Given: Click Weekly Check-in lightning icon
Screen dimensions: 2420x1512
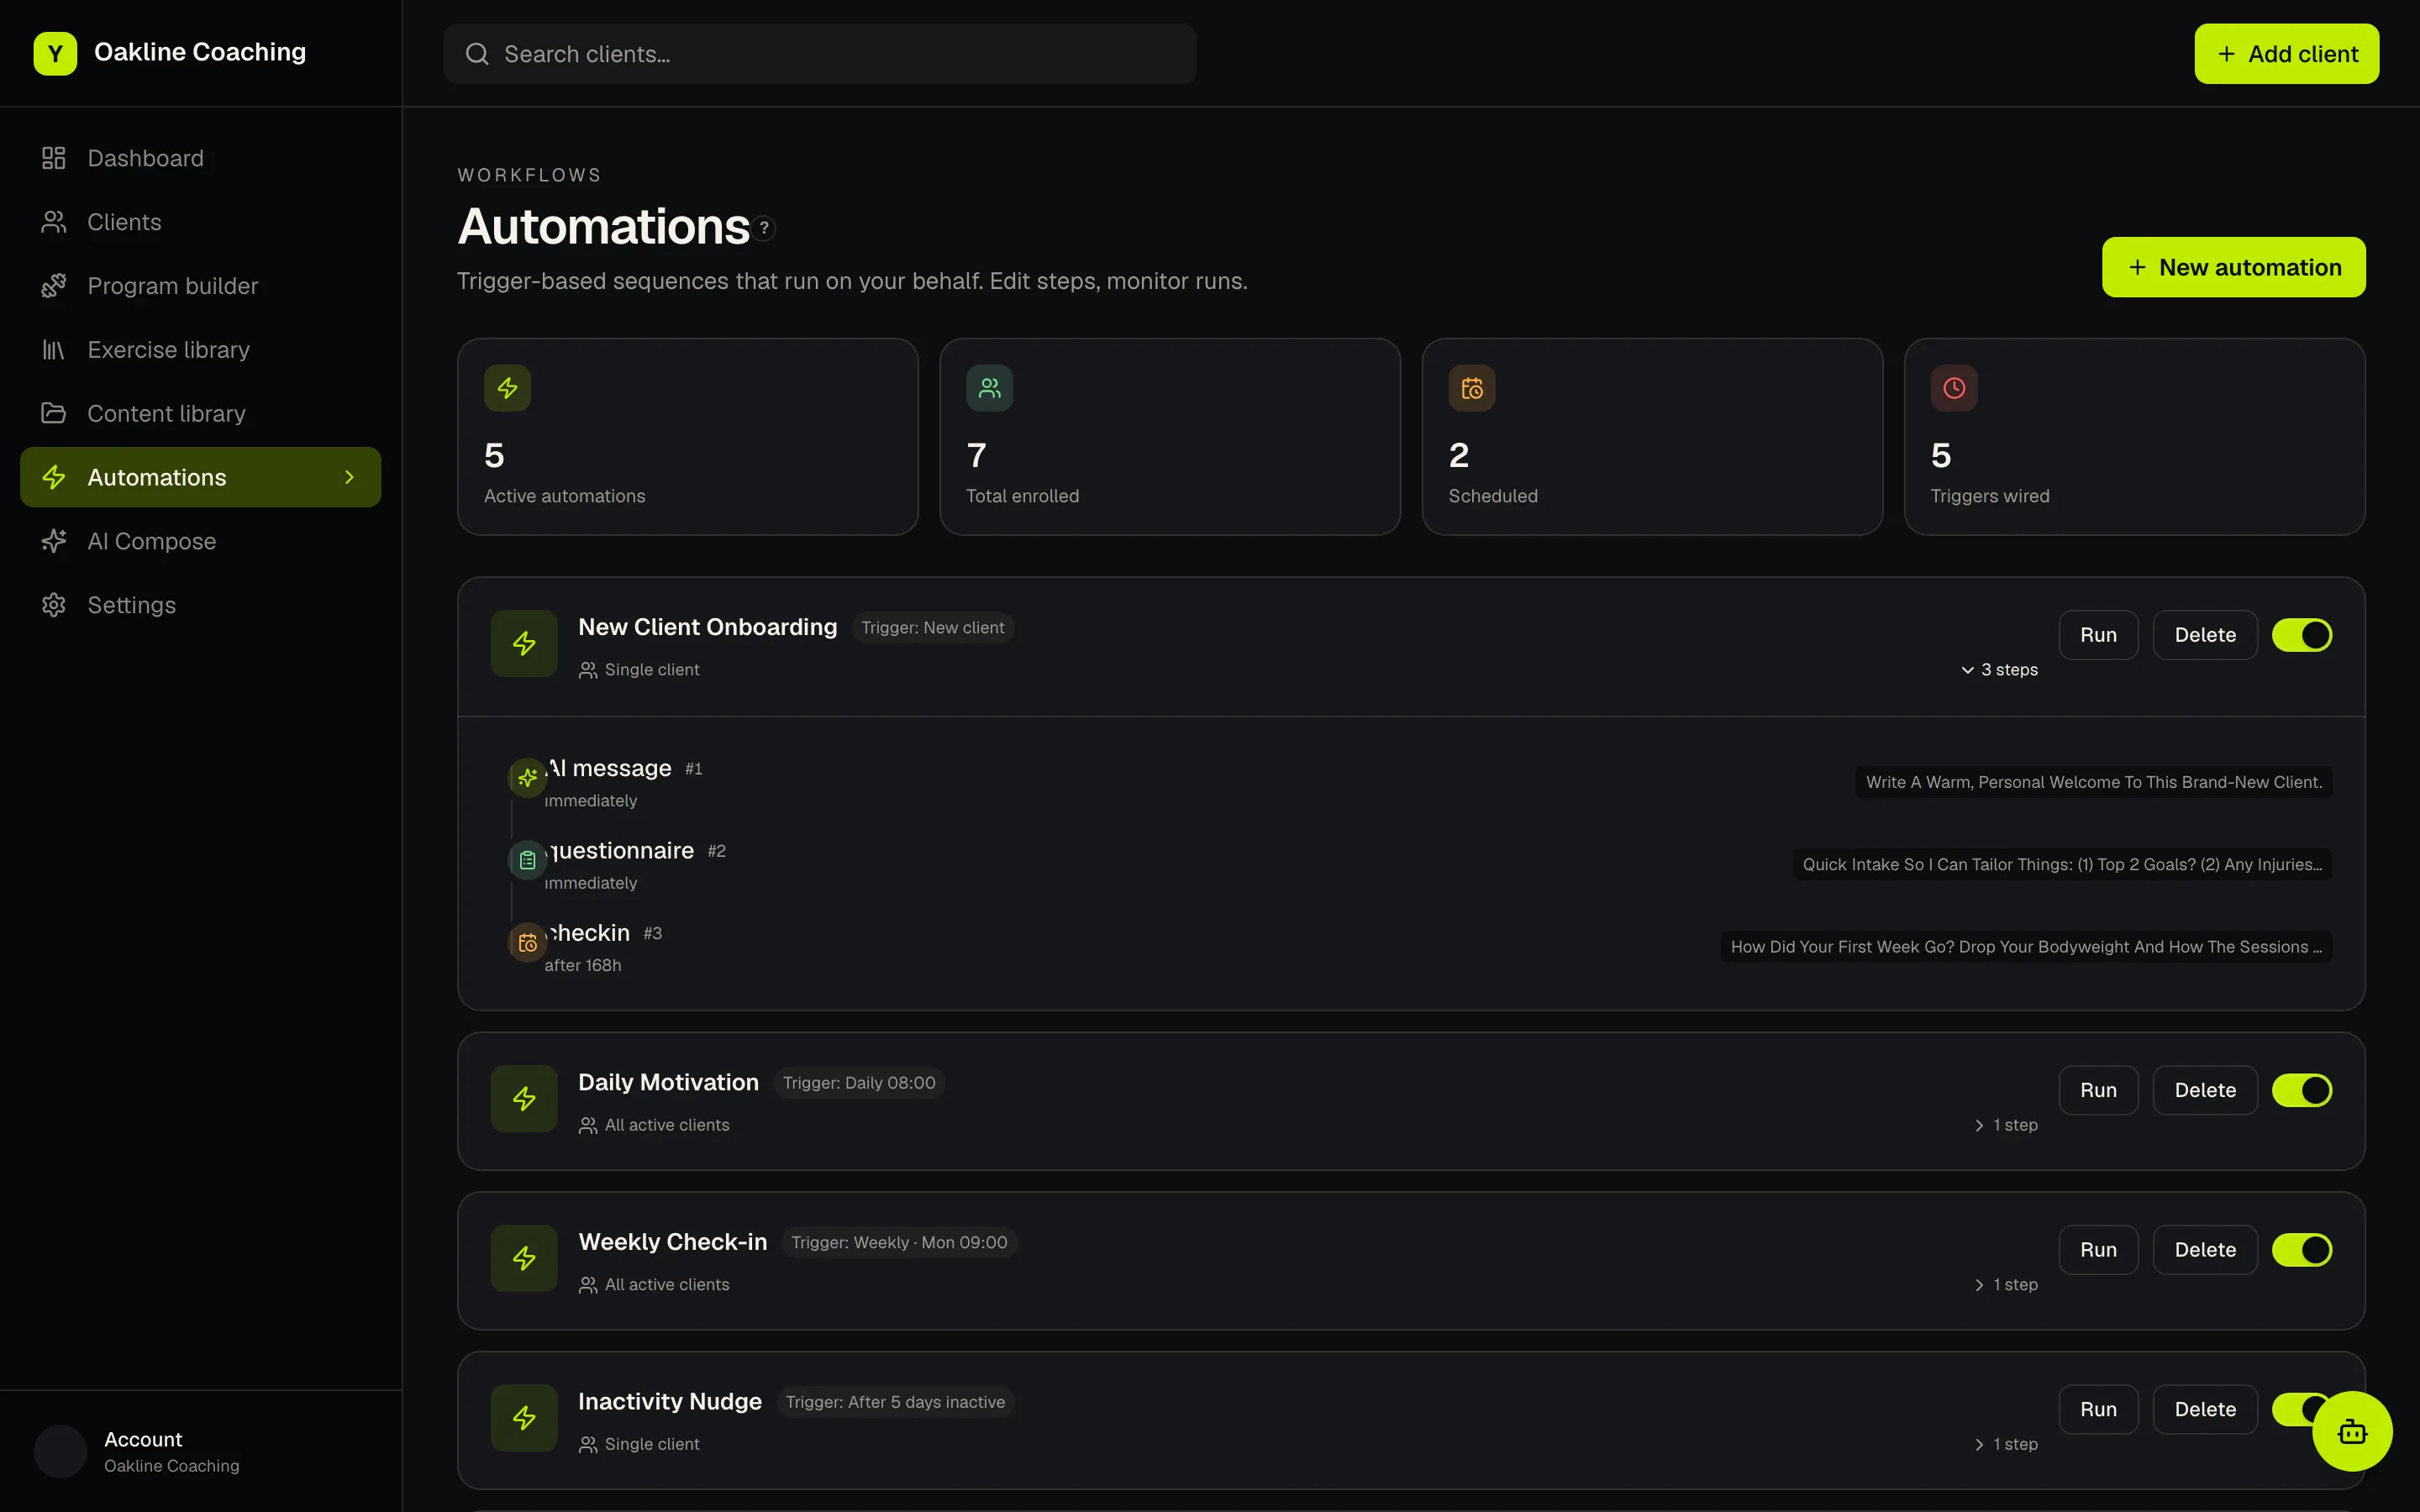Looking at the screenshot, I should [x=524, y=1258].
